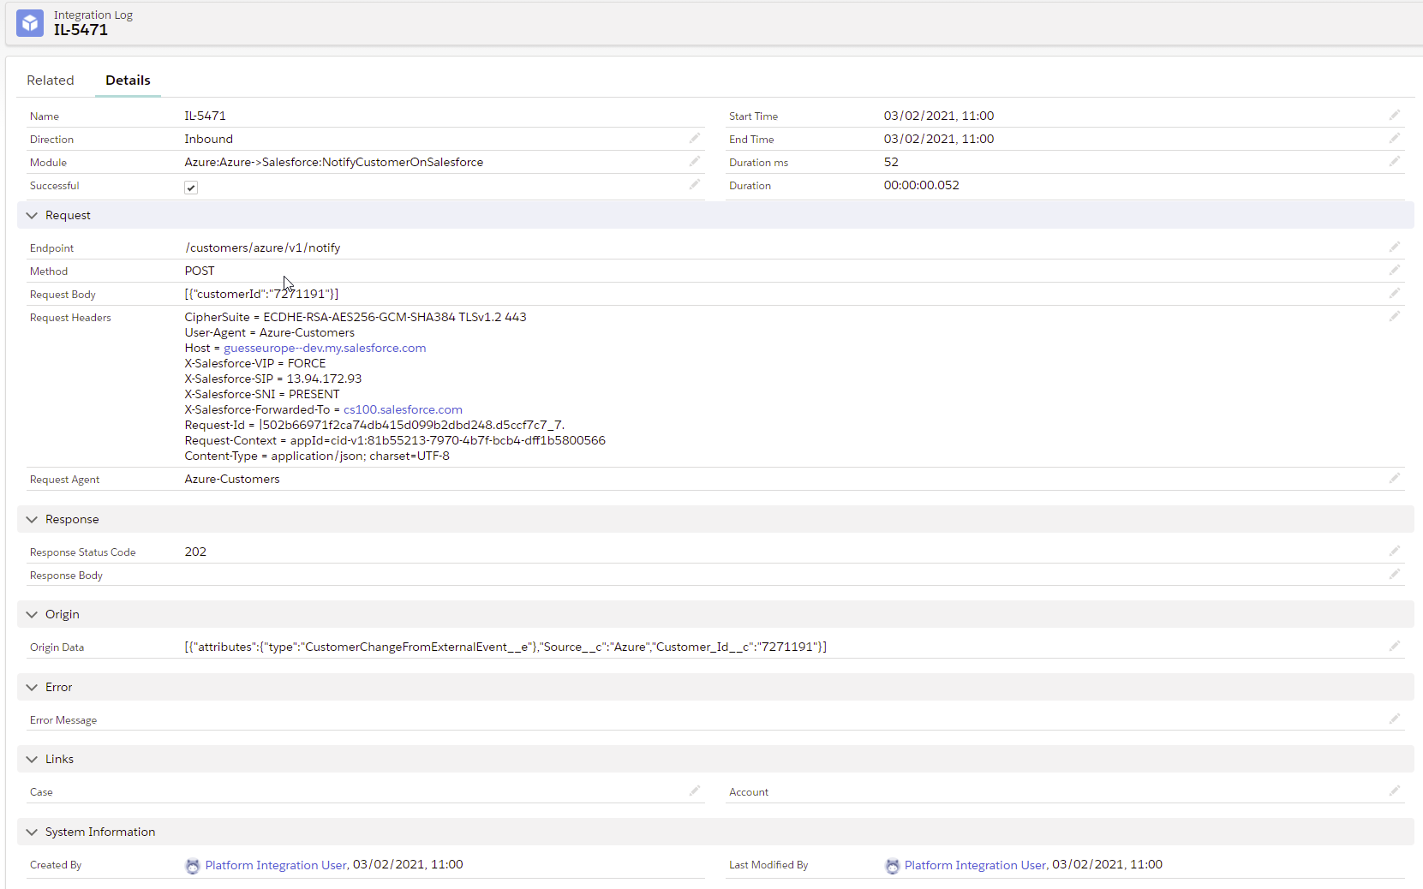
Task: Edit the Error Message pencil icon
Action: point(1395,719)
